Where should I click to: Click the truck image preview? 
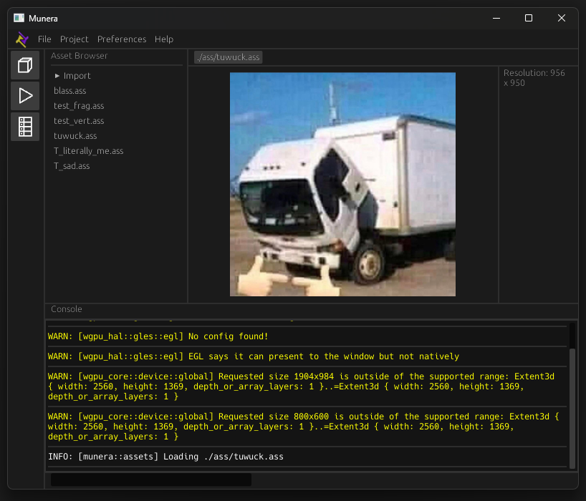tap(342, 184)
